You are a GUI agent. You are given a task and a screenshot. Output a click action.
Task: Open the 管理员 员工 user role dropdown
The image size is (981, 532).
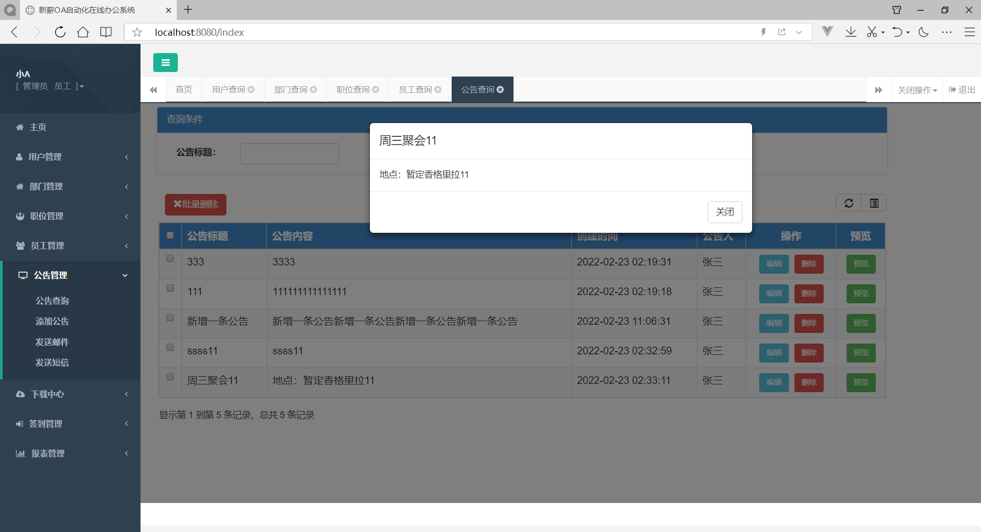click(50, 86)
